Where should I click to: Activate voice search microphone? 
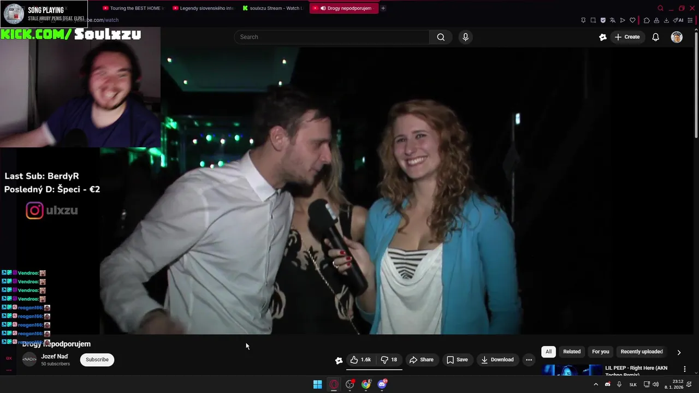[465, 37]
